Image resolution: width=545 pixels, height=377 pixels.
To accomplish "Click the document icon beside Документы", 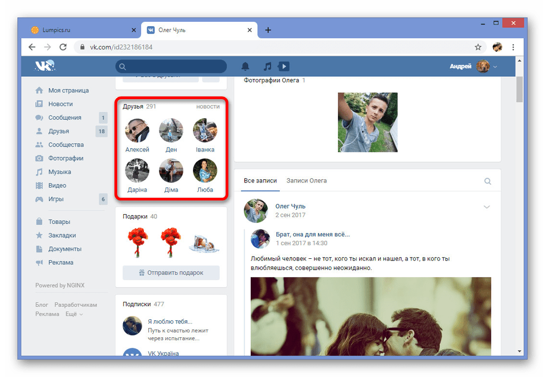I will click(x=39, y=249).
